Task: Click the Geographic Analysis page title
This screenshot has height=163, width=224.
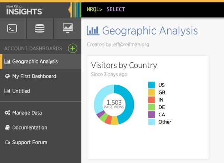Action: point(150,31)
